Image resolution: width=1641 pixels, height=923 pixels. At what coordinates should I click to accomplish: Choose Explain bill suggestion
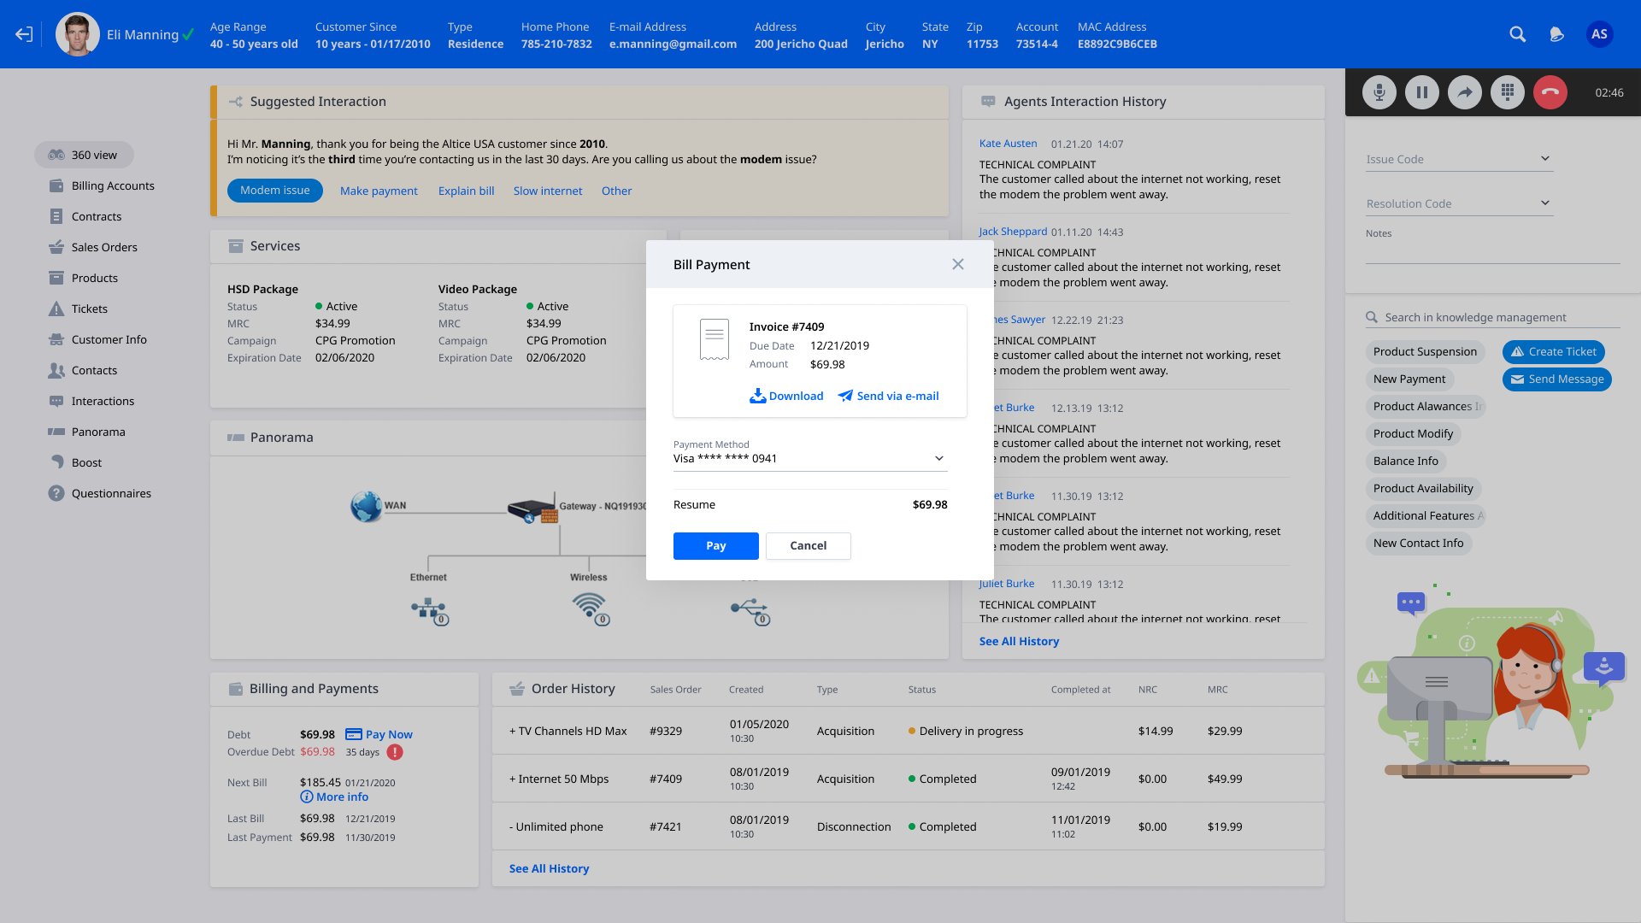[x=466, y=191]
